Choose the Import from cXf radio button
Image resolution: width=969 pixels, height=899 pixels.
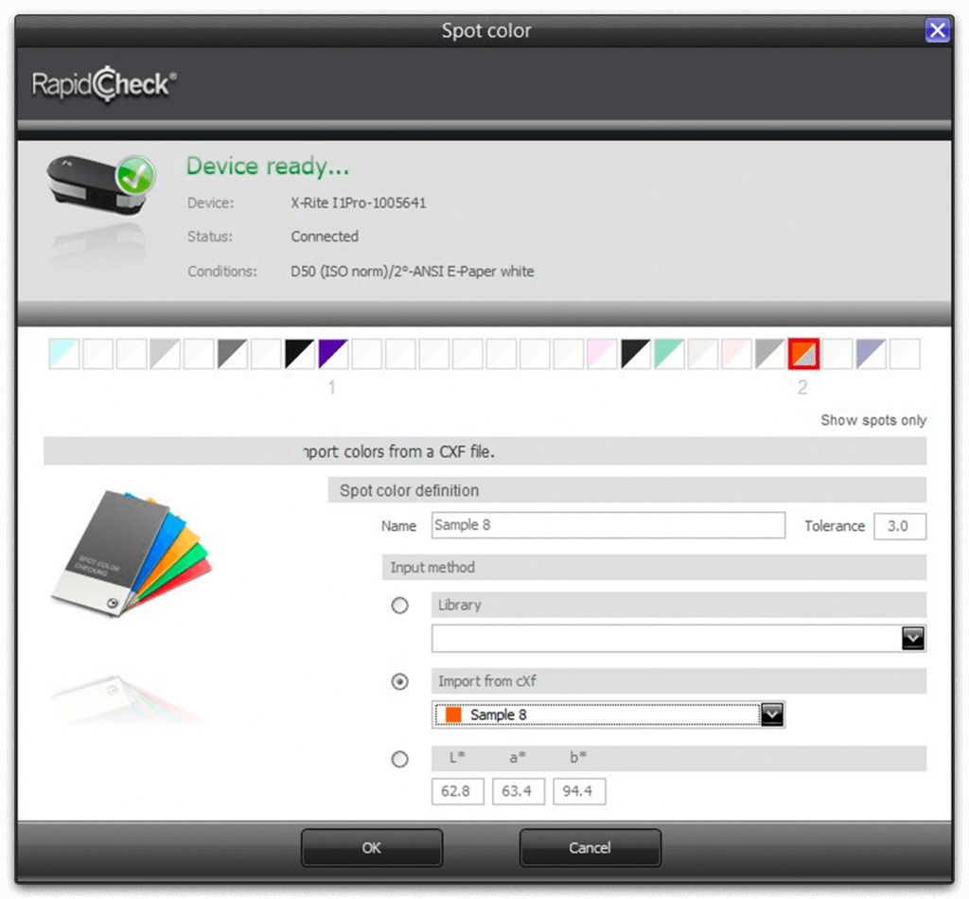(400, 681)
